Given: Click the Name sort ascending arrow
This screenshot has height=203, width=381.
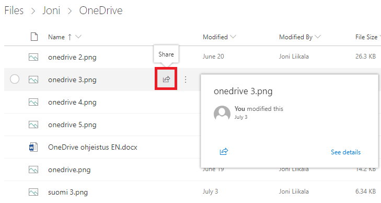Looking at the screenshot, I should [70, 37].
